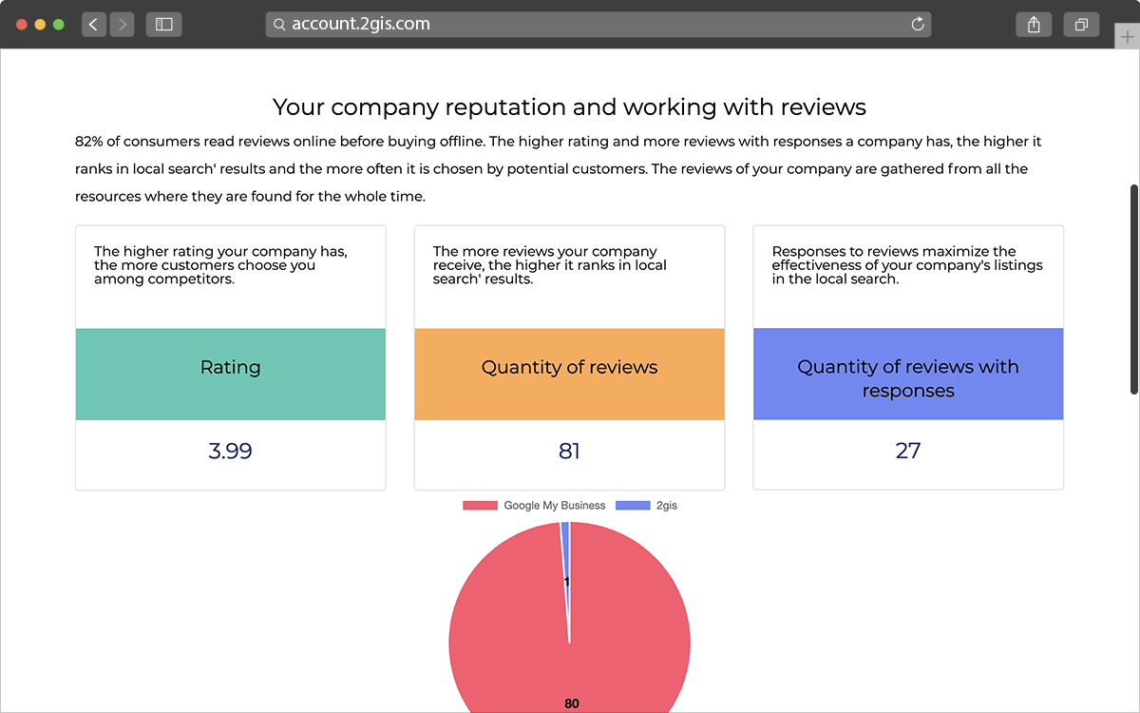1140x713 pixels.
Task: Maximize the window with green button
Action: click(58, 25)
